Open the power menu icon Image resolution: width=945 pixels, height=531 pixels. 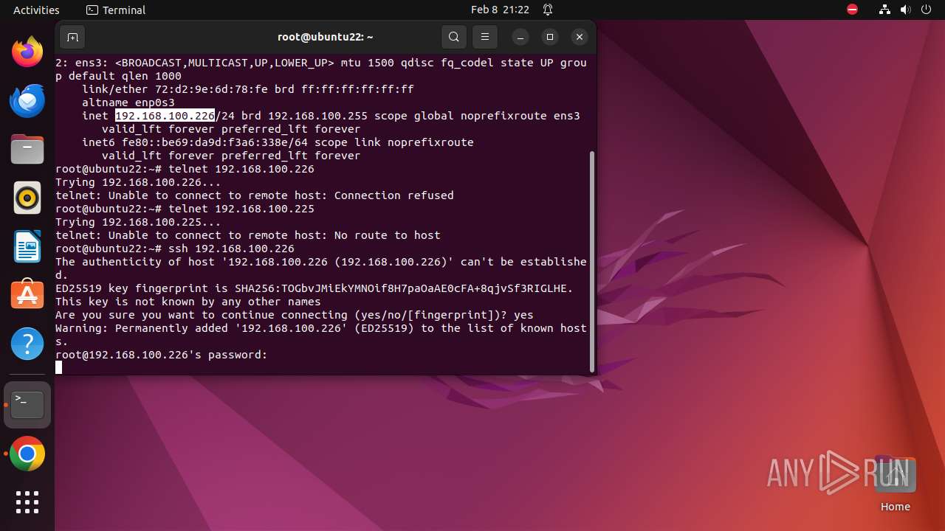[926, 10]
